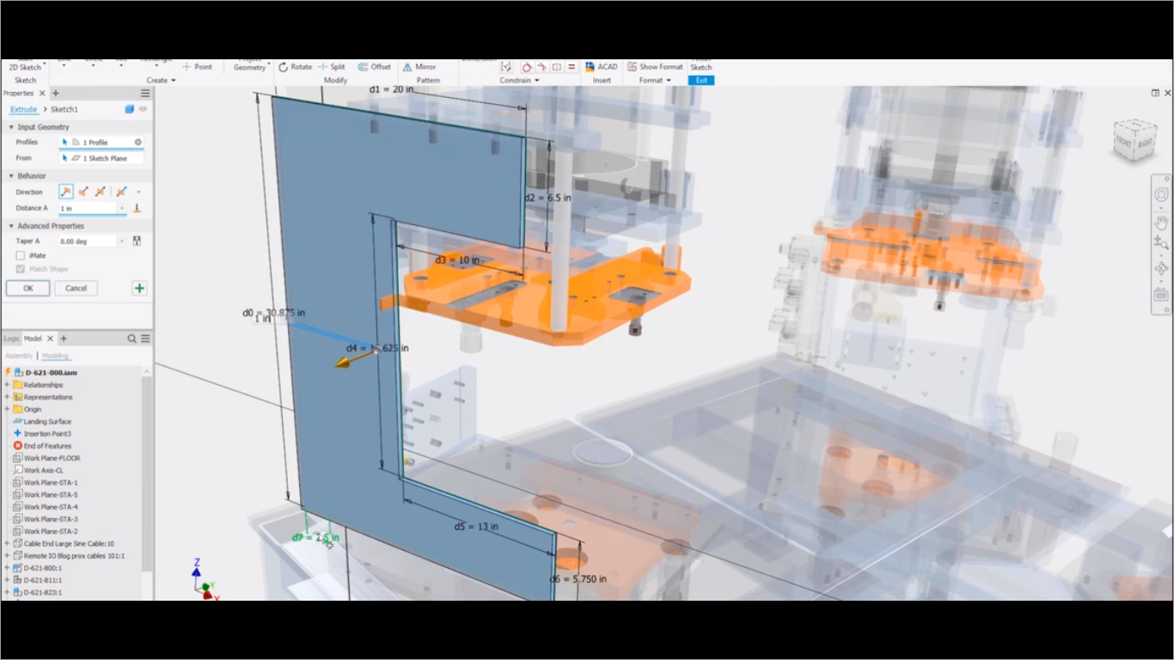Viewport: 1174px width, 660px height.
Task: Click the Exit button to finish sketch
Action: (701, 80)
